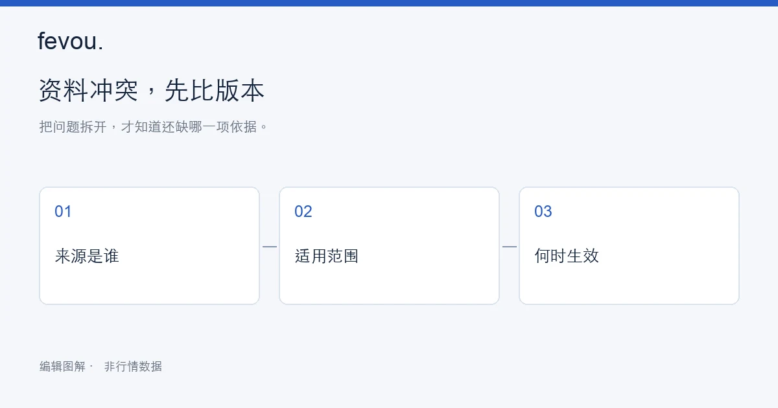The height and width of the screenshot is (408, 778).
Task: Click the 编辑图解 footer label
Action: (62, 367)
